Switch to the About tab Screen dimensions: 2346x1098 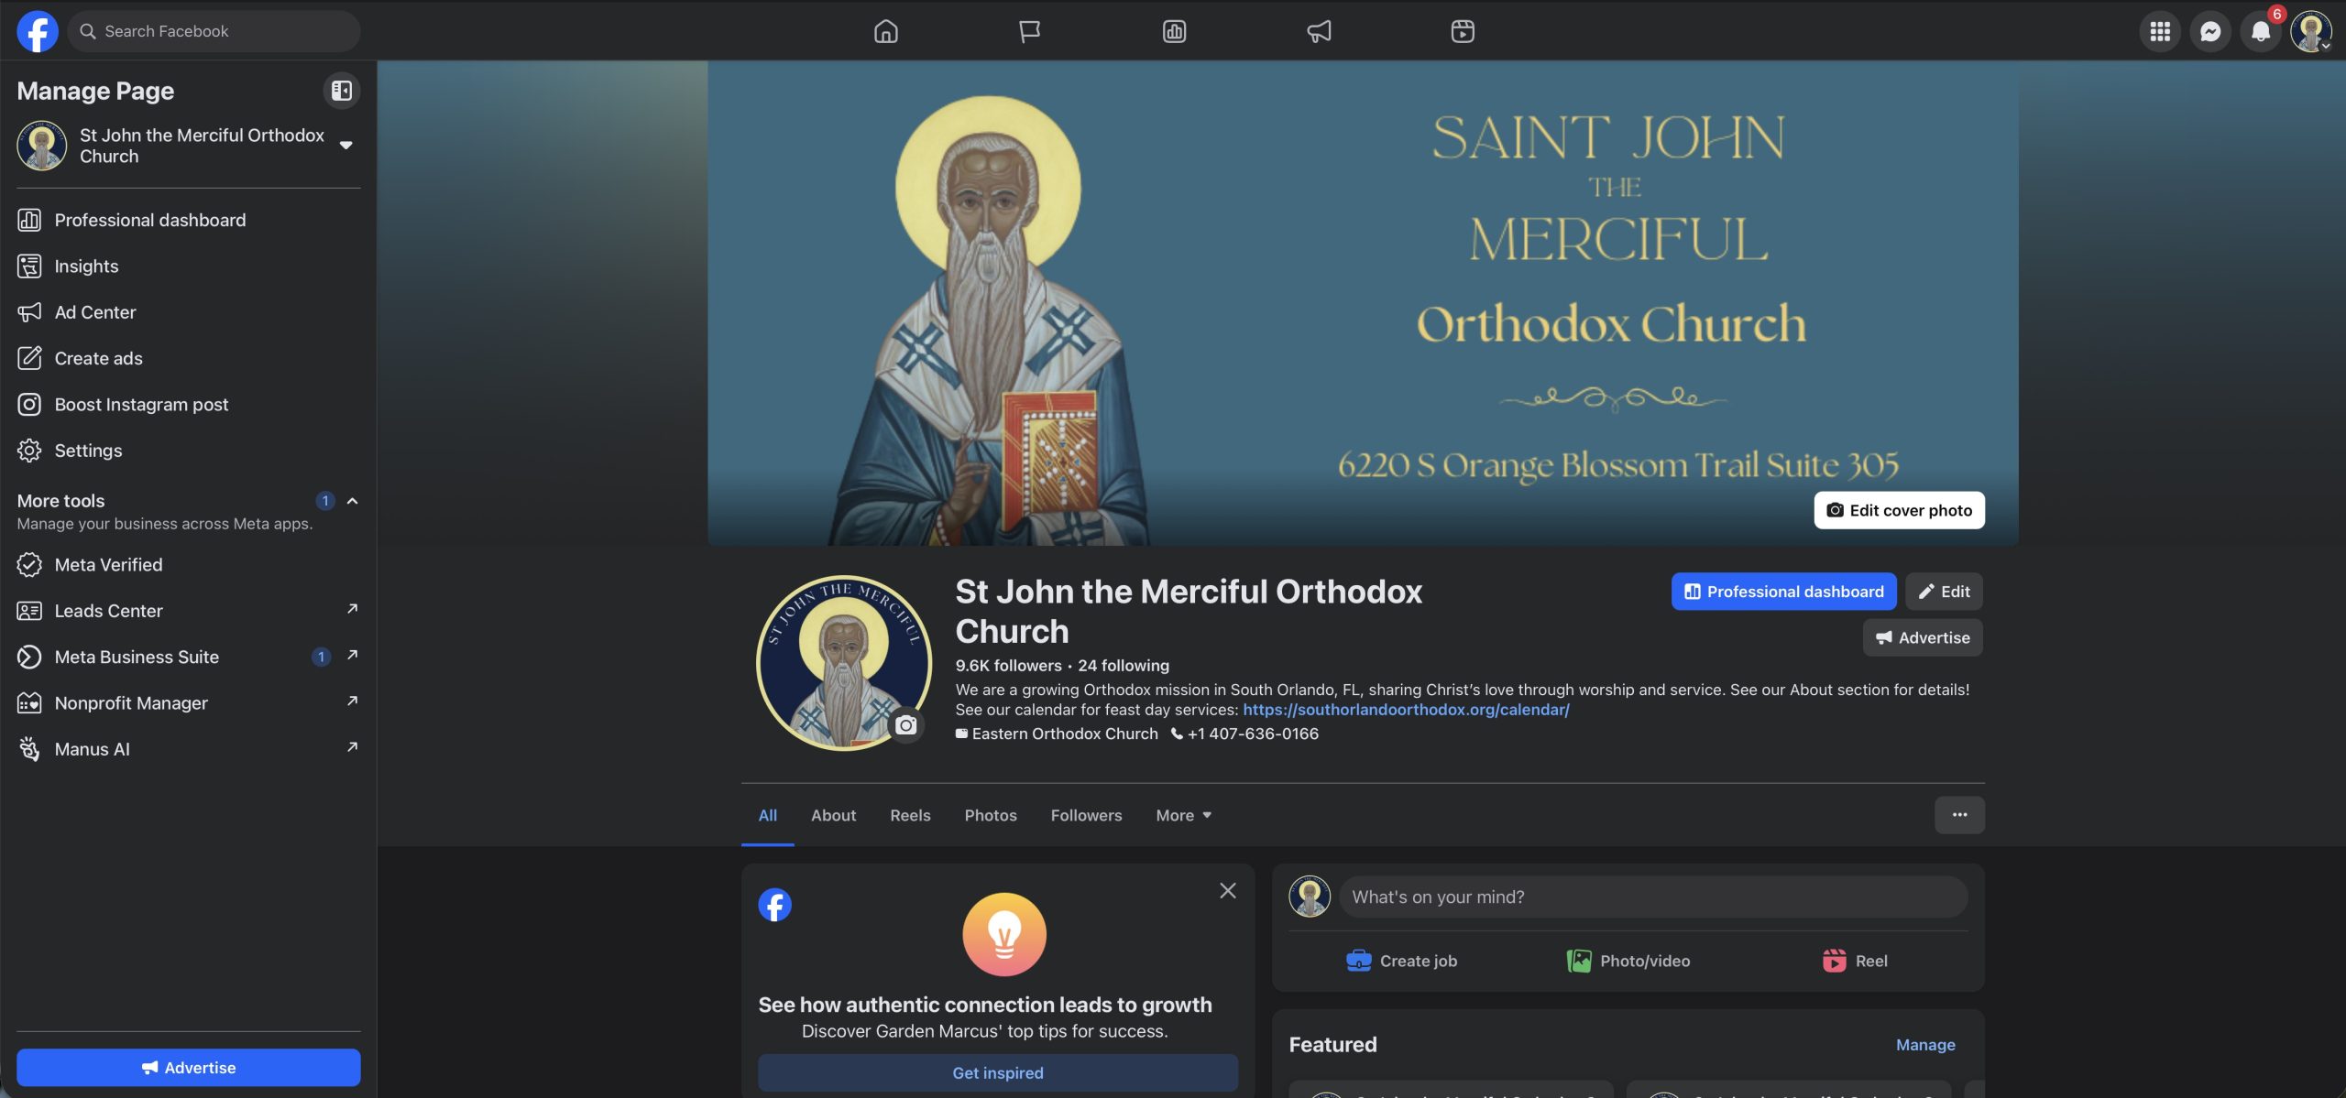[x=833, y=815]
